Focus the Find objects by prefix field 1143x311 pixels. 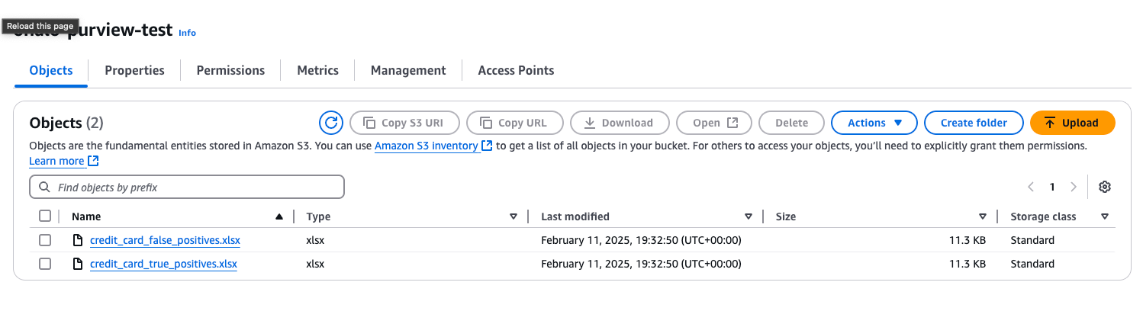point(187,187)
